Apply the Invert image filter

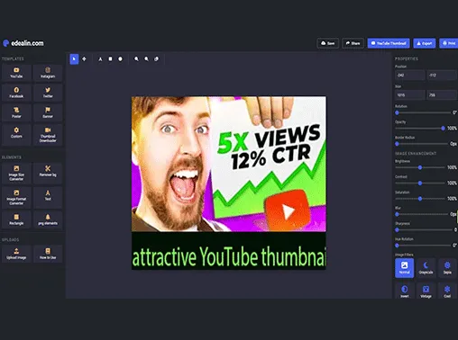point(404,291)
